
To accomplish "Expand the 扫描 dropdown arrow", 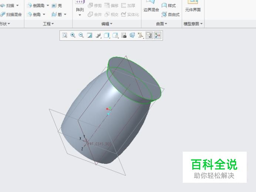I will (x=17, y=6).
